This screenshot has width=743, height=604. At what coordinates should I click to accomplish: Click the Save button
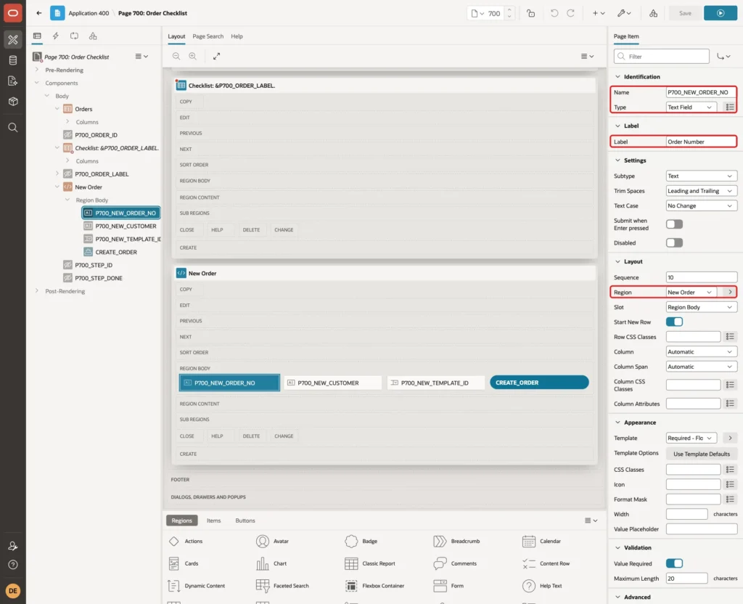point(685,13)
